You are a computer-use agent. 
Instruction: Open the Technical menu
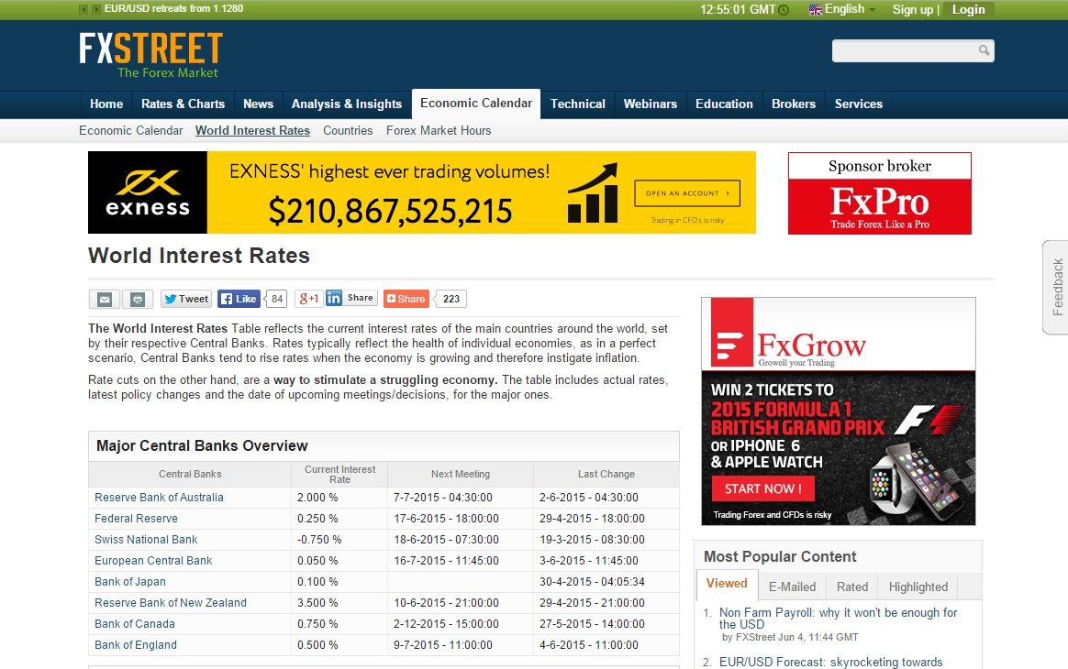pyautogui.click(x=578, y=104)
